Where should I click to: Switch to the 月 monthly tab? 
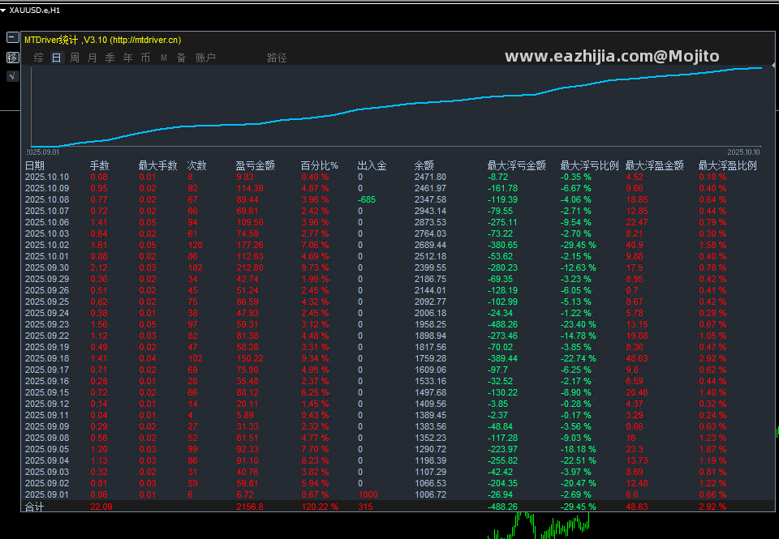pyautogui.click(x=93, y=58)
